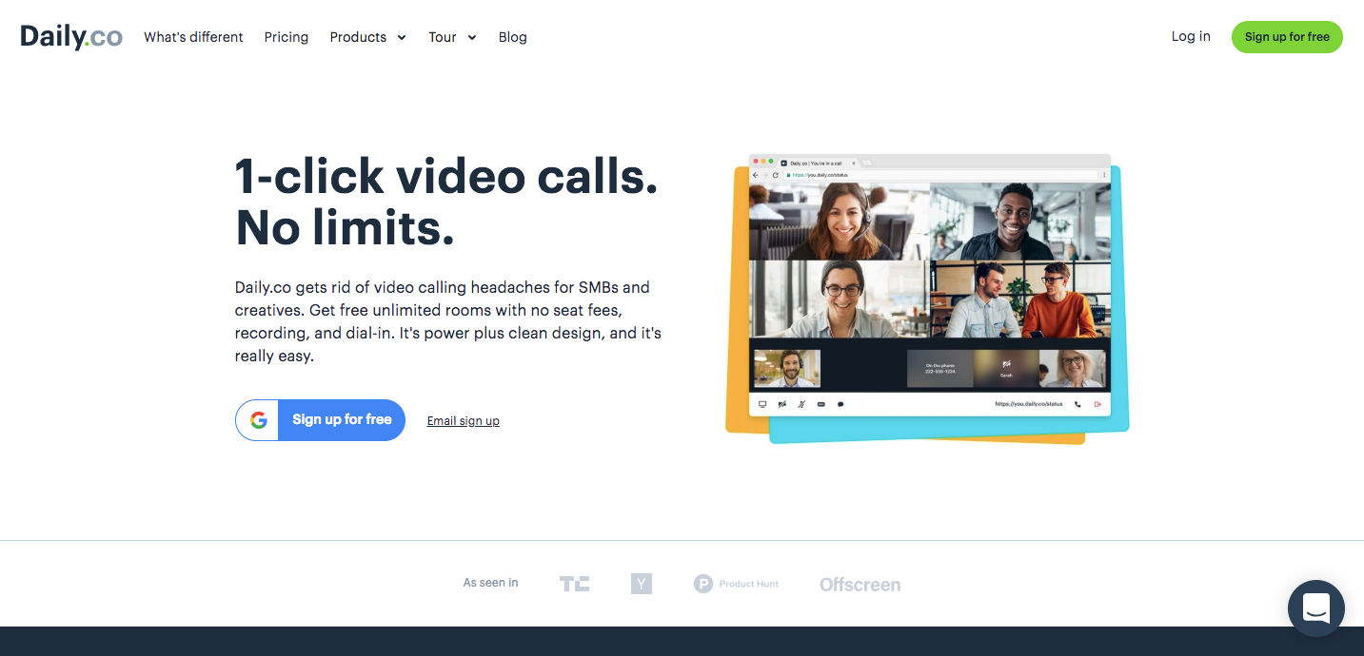
Task: Open the What's different page
Action: coord(193,37)
